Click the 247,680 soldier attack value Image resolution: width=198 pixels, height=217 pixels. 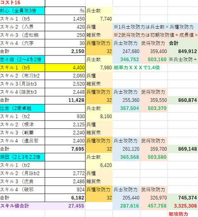(126, 51)
